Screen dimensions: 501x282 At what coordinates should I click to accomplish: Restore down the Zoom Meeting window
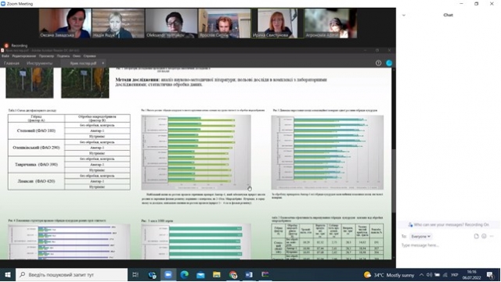[477, 4]
